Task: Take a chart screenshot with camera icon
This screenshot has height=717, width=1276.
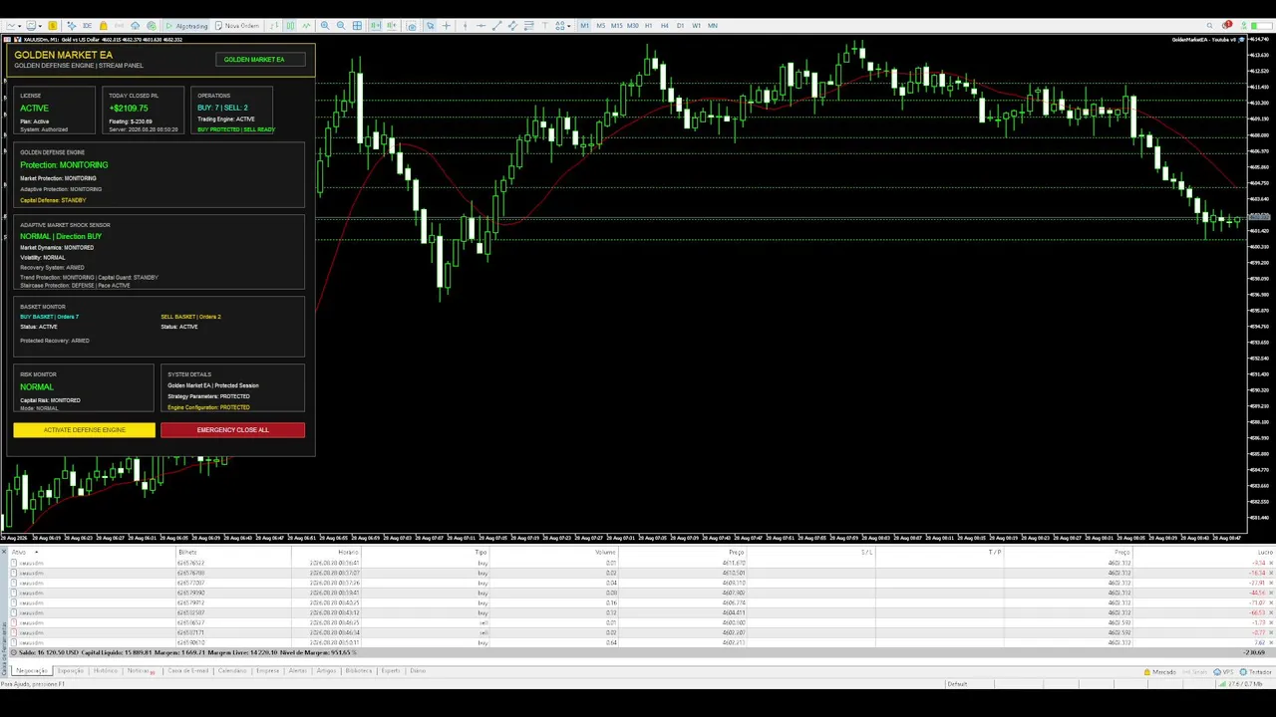Action: tap(412, 26)
